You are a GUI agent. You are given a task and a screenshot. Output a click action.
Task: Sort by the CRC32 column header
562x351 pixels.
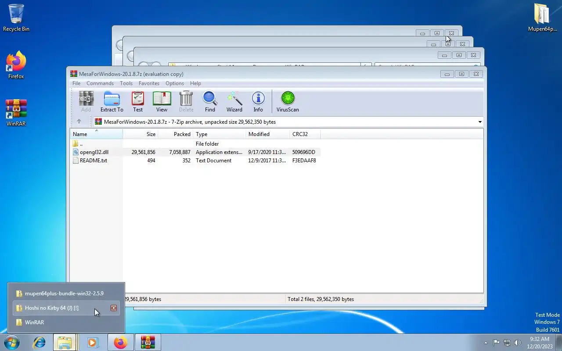pyautogui.click(x=305, y=134)
